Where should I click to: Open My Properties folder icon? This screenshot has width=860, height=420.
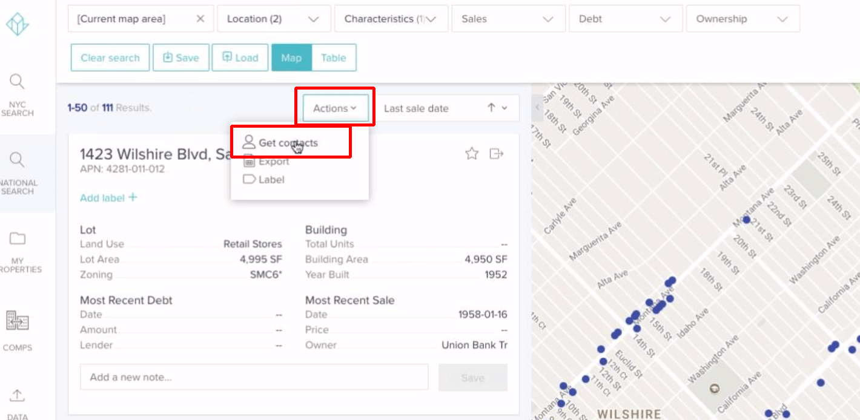18,238
